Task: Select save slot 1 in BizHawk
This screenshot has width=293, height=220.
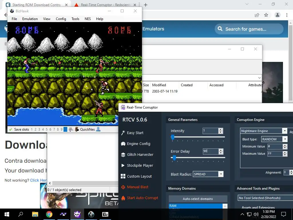Action: [32, 129]
